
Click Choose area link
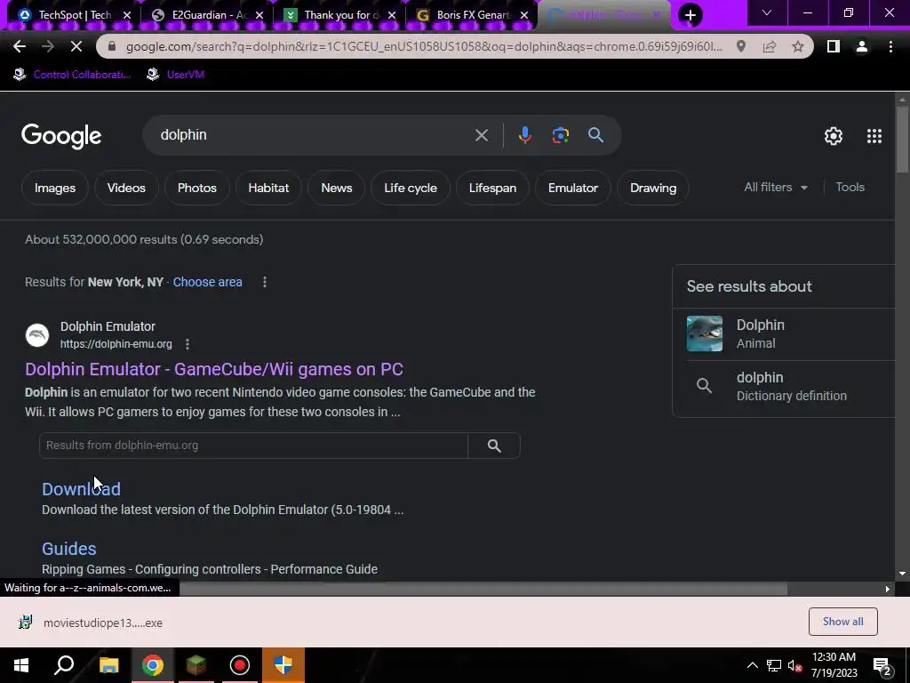coord(207,282)
